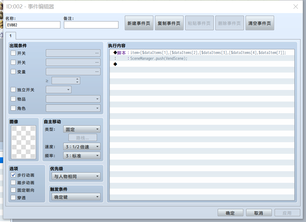Viewport: 306px width, 222px height.
Task: Close the 事件编辑器 window
Action: (296, 7)
